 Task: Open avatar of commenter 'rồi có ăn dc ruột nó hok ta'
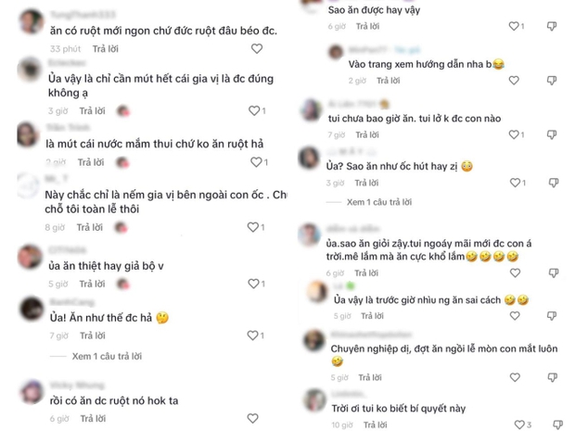tap(32, 392)
